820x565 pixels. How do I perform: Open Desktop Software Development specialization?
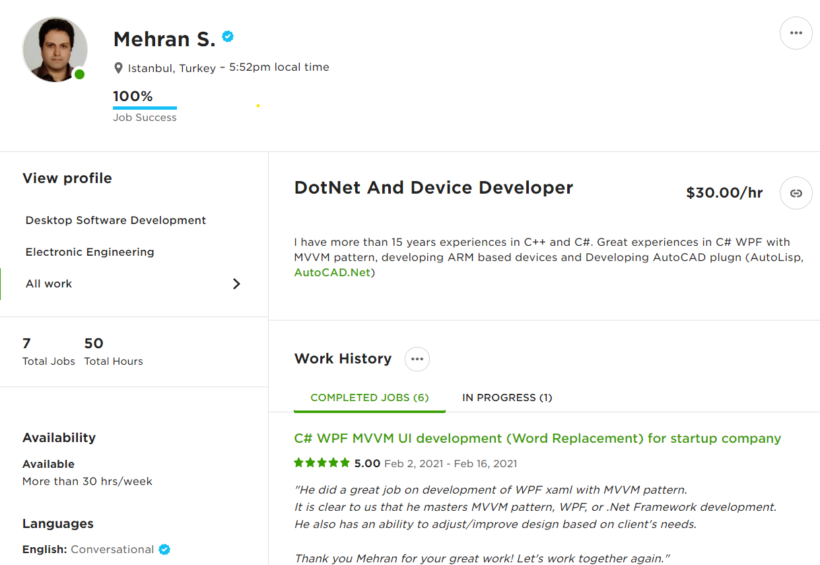tap(116, 220)
